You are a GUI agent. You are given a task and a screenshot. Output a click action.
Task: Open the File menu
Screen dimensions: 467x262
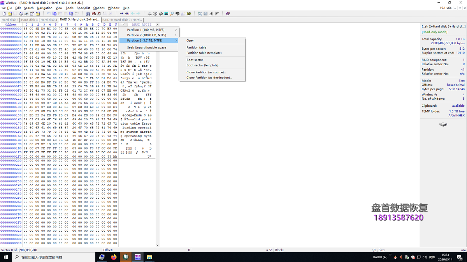click(x=9, y=8)
